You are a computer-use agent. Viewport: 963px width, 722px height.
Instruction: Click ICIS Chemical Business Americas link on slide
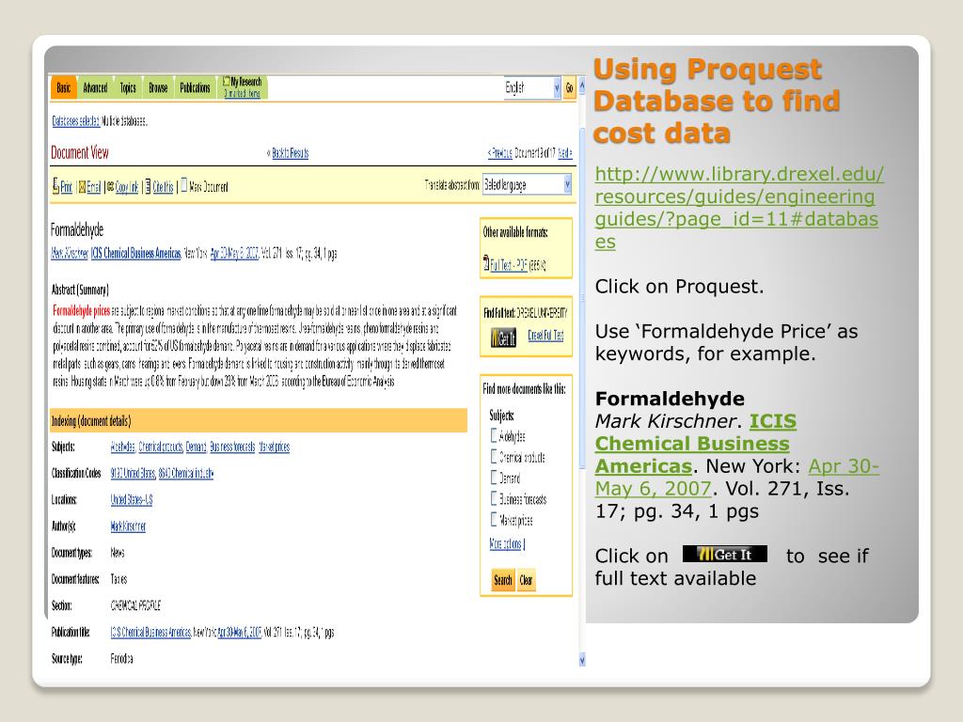695,444
